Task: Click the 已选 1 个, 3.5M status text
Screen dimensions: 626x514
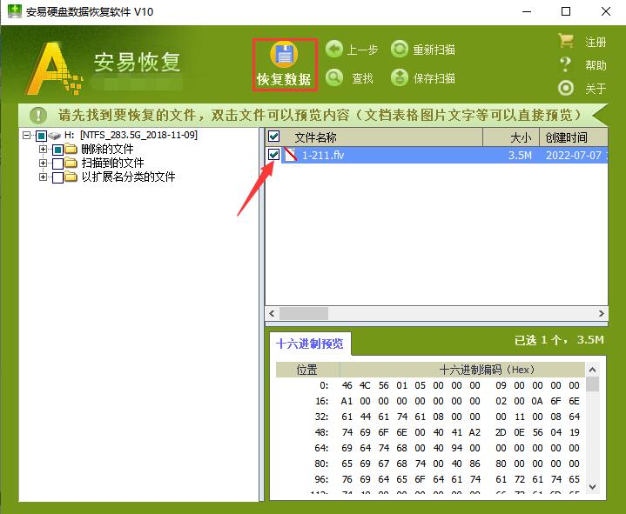Action: (559, 340)
